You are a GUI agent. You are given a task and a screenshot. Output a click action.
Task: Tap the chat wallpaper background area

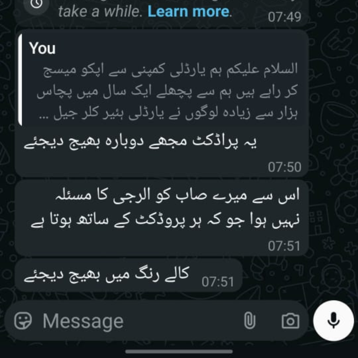tap(333, 160)
